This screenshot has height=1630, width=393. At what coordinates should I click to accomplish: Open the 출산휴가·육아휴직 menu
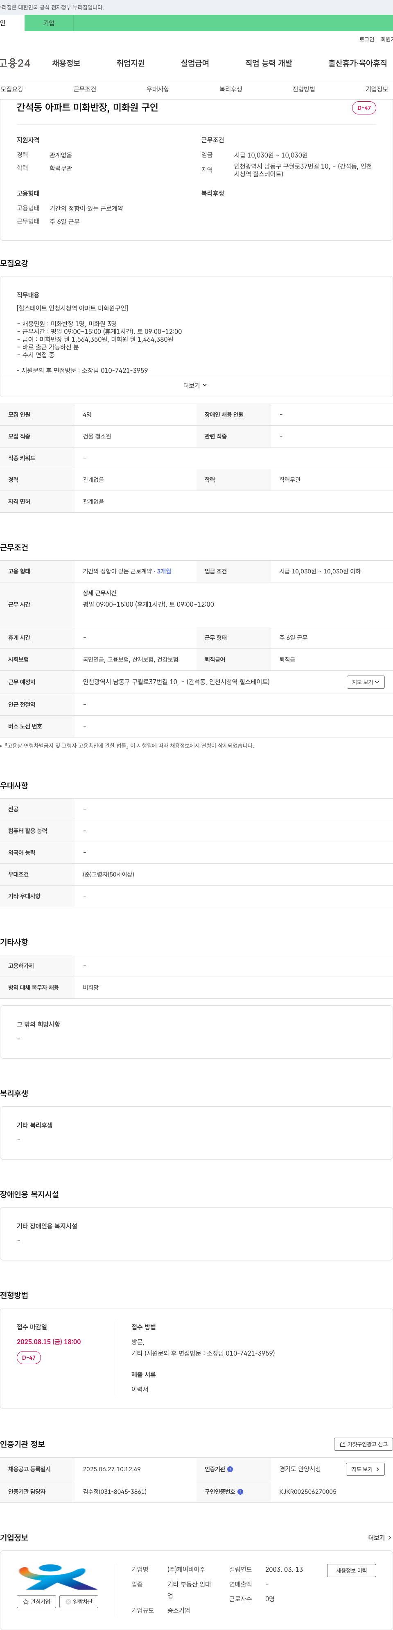[x=358, y=63]
